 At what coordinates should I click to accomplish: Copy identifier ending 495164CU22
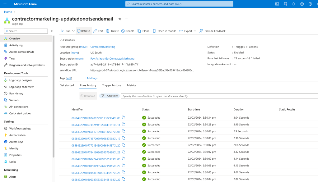(124, 179)
